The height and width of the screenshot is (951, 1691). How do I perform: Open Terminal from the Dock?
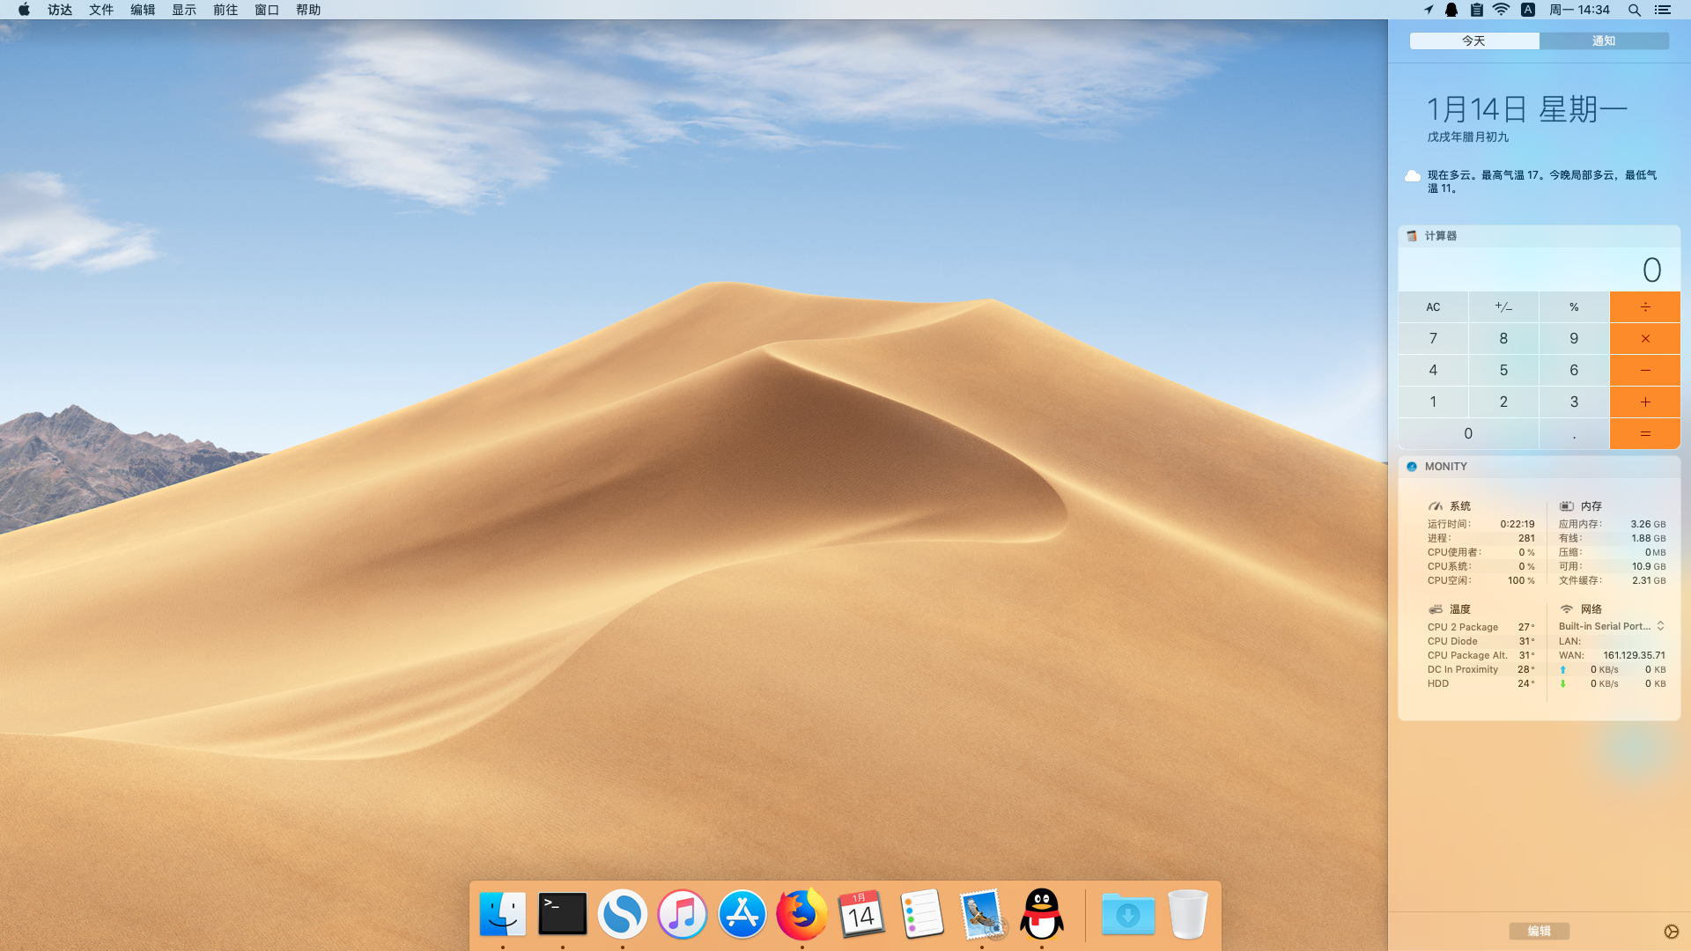coord(562,914)
